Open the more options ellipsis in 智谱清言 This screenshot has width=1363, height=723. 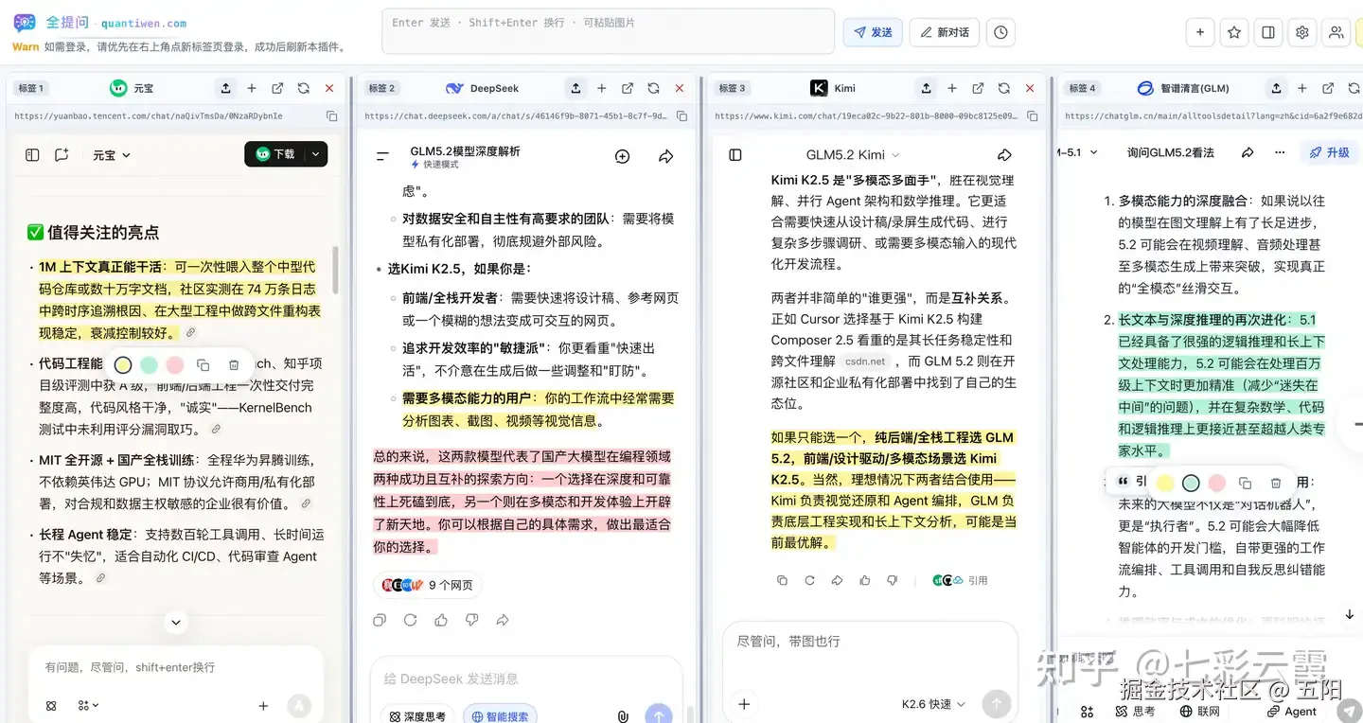(1280, 152)
